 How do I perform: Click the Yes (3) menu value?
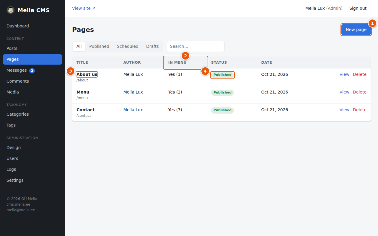(x=175, y=110)
